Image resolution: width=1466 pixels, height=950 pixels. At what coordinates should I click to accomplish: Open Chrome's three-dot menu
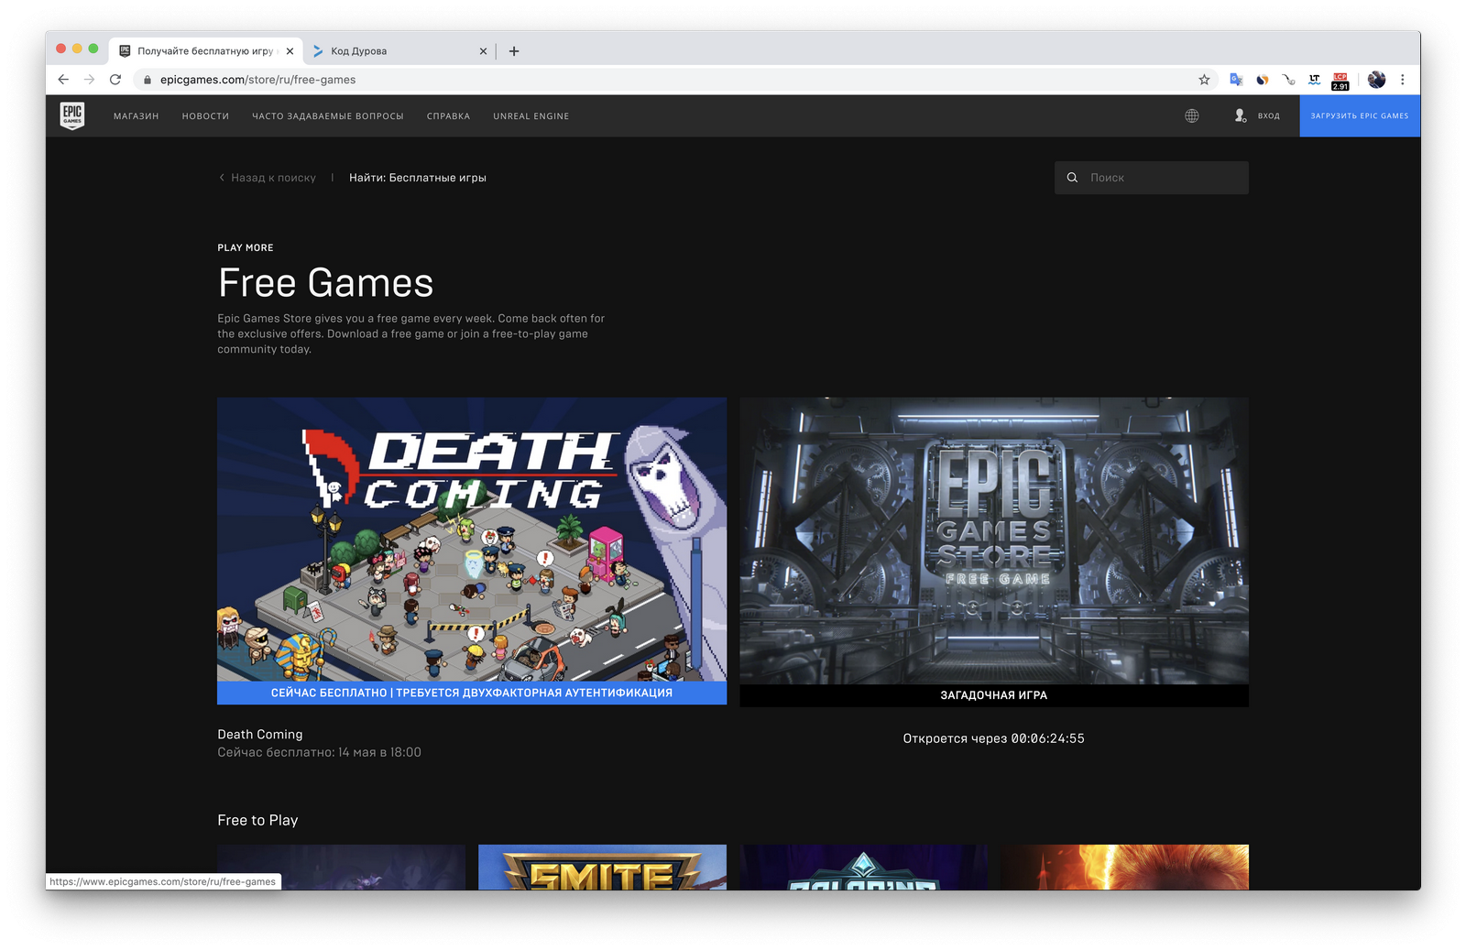pyautogui.click(x=1402, y=80)
